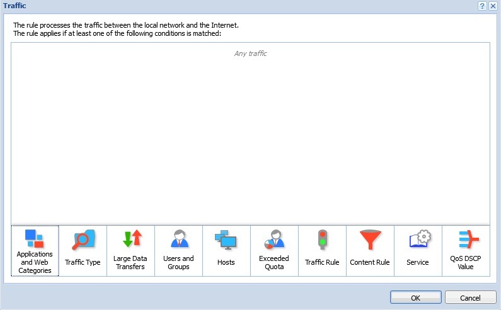Click the Content Rule funnel icon

point(370,240)
